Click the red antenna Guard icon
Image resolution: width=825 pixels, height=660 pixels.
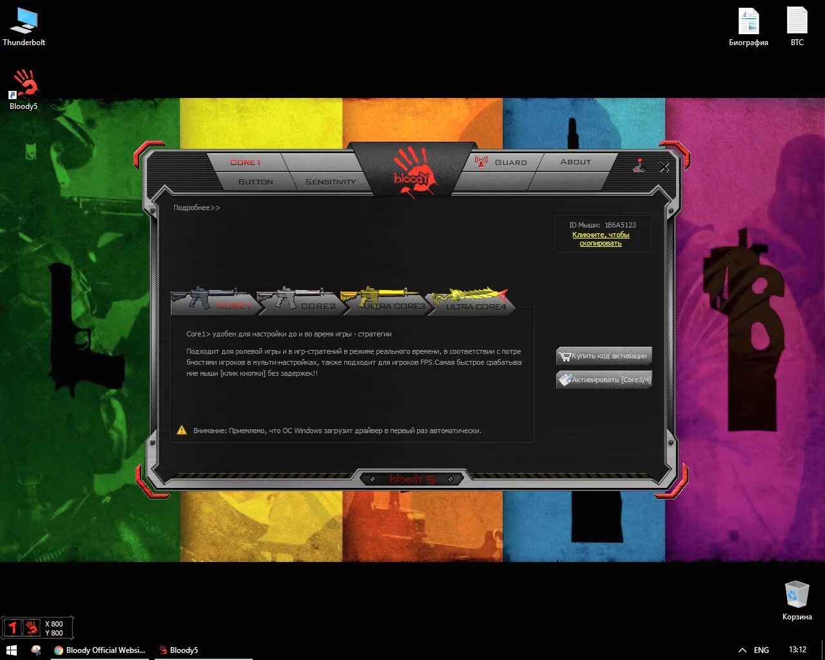[x=481, y=162]
